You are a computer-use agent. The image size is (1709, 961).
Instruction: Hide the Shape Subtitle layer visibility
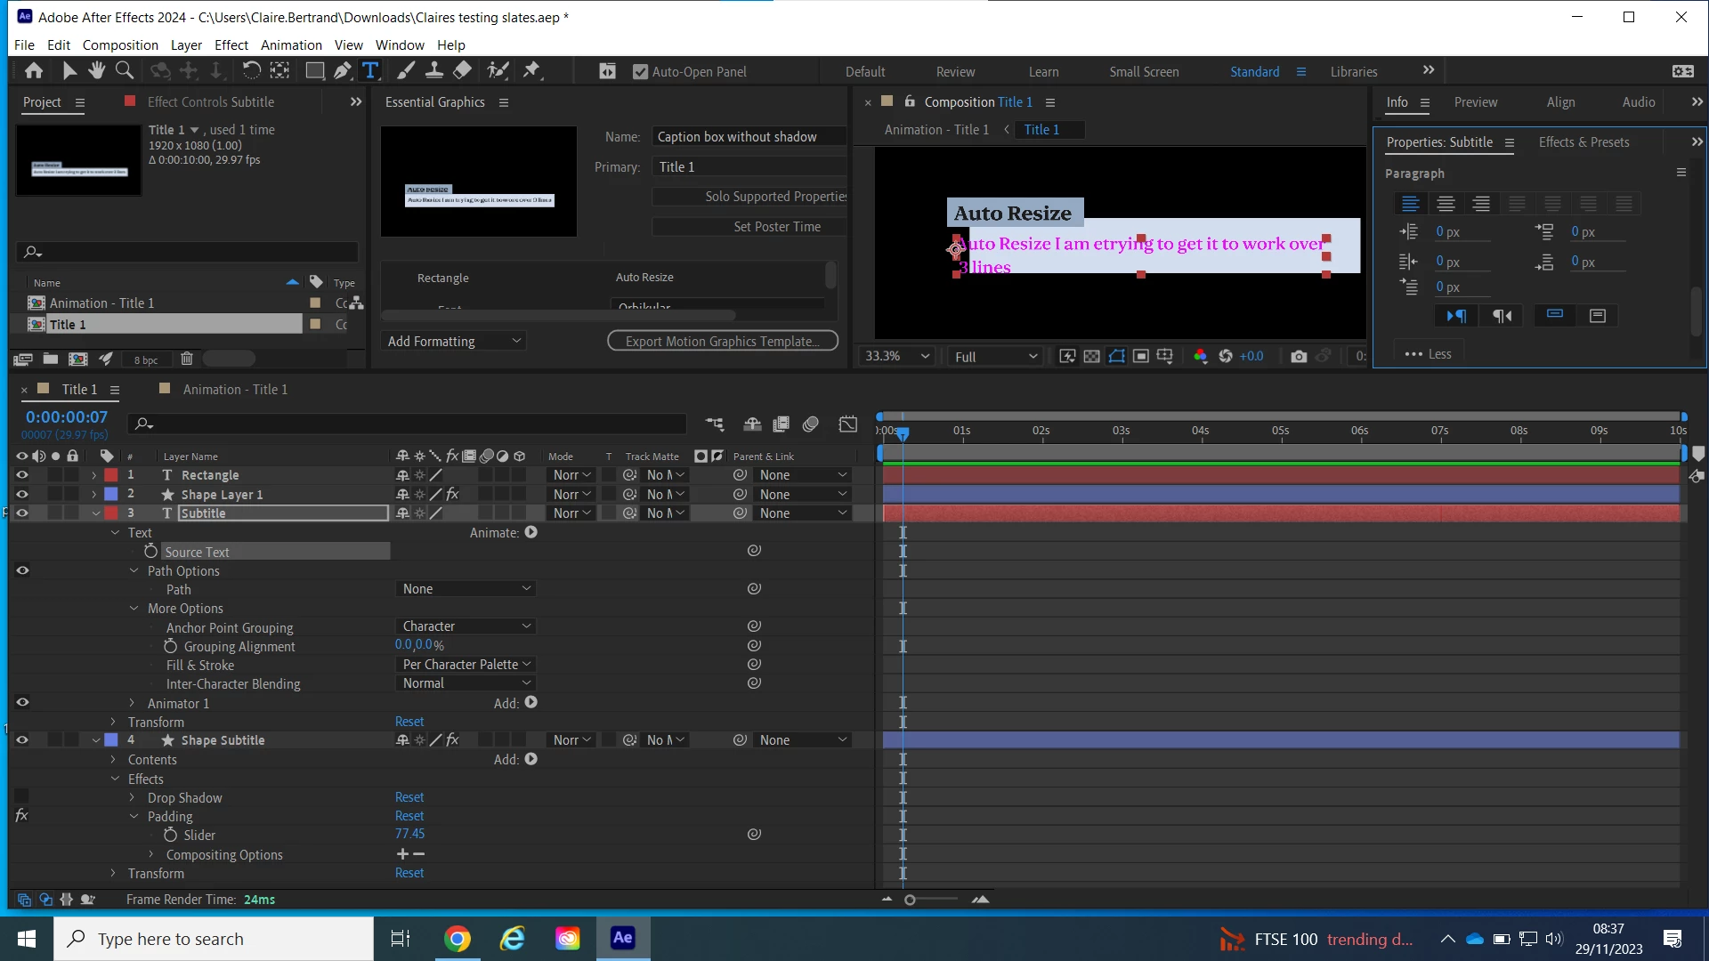point(22,740)
